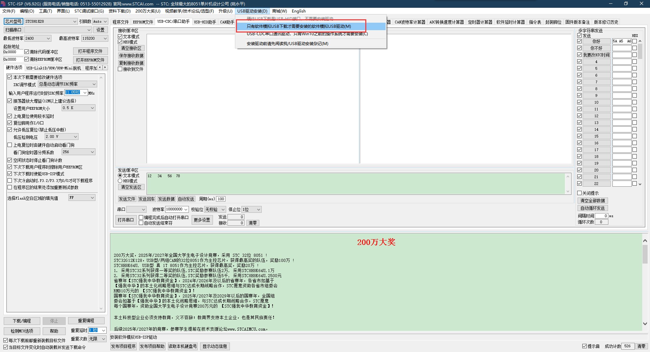Open 安装驱动前请先阅读我/USB驱动安装杂记(M)
Viewport: 650px width, 352px height.
tap(311, 43)
